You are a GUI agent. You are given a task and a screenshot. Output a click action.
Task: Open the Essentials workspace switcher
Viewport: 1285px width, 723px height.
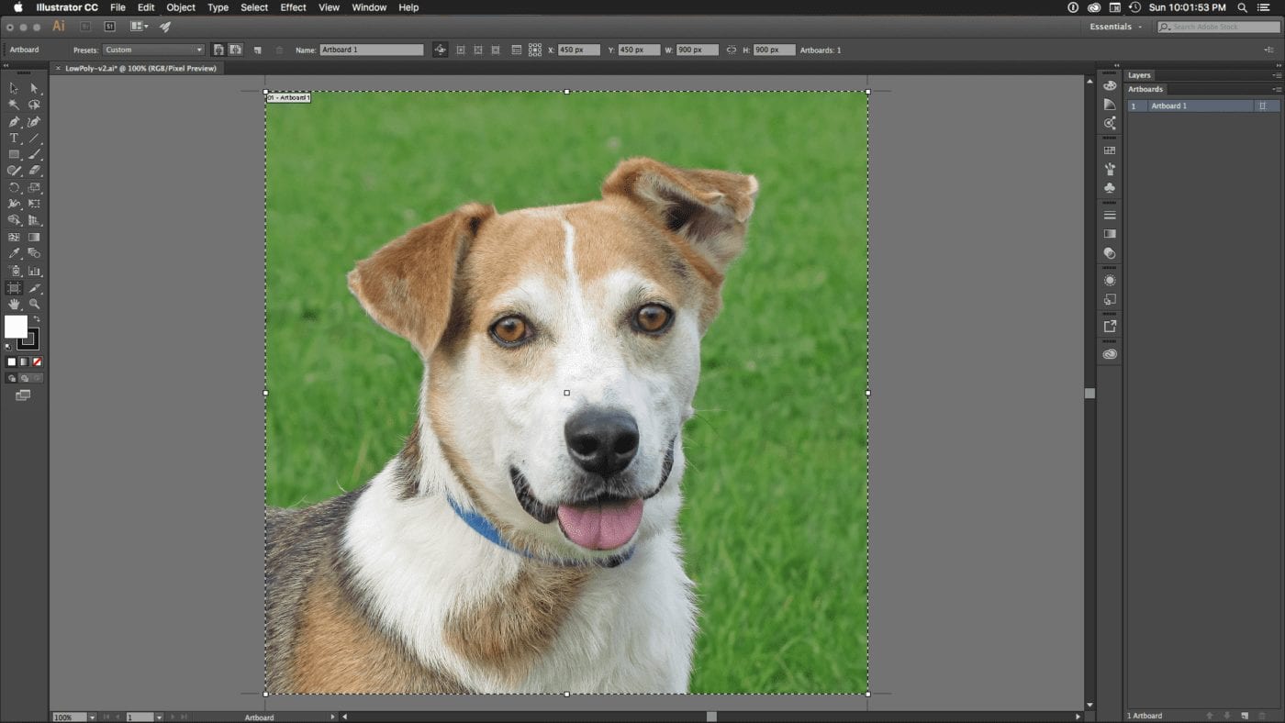1115,27
